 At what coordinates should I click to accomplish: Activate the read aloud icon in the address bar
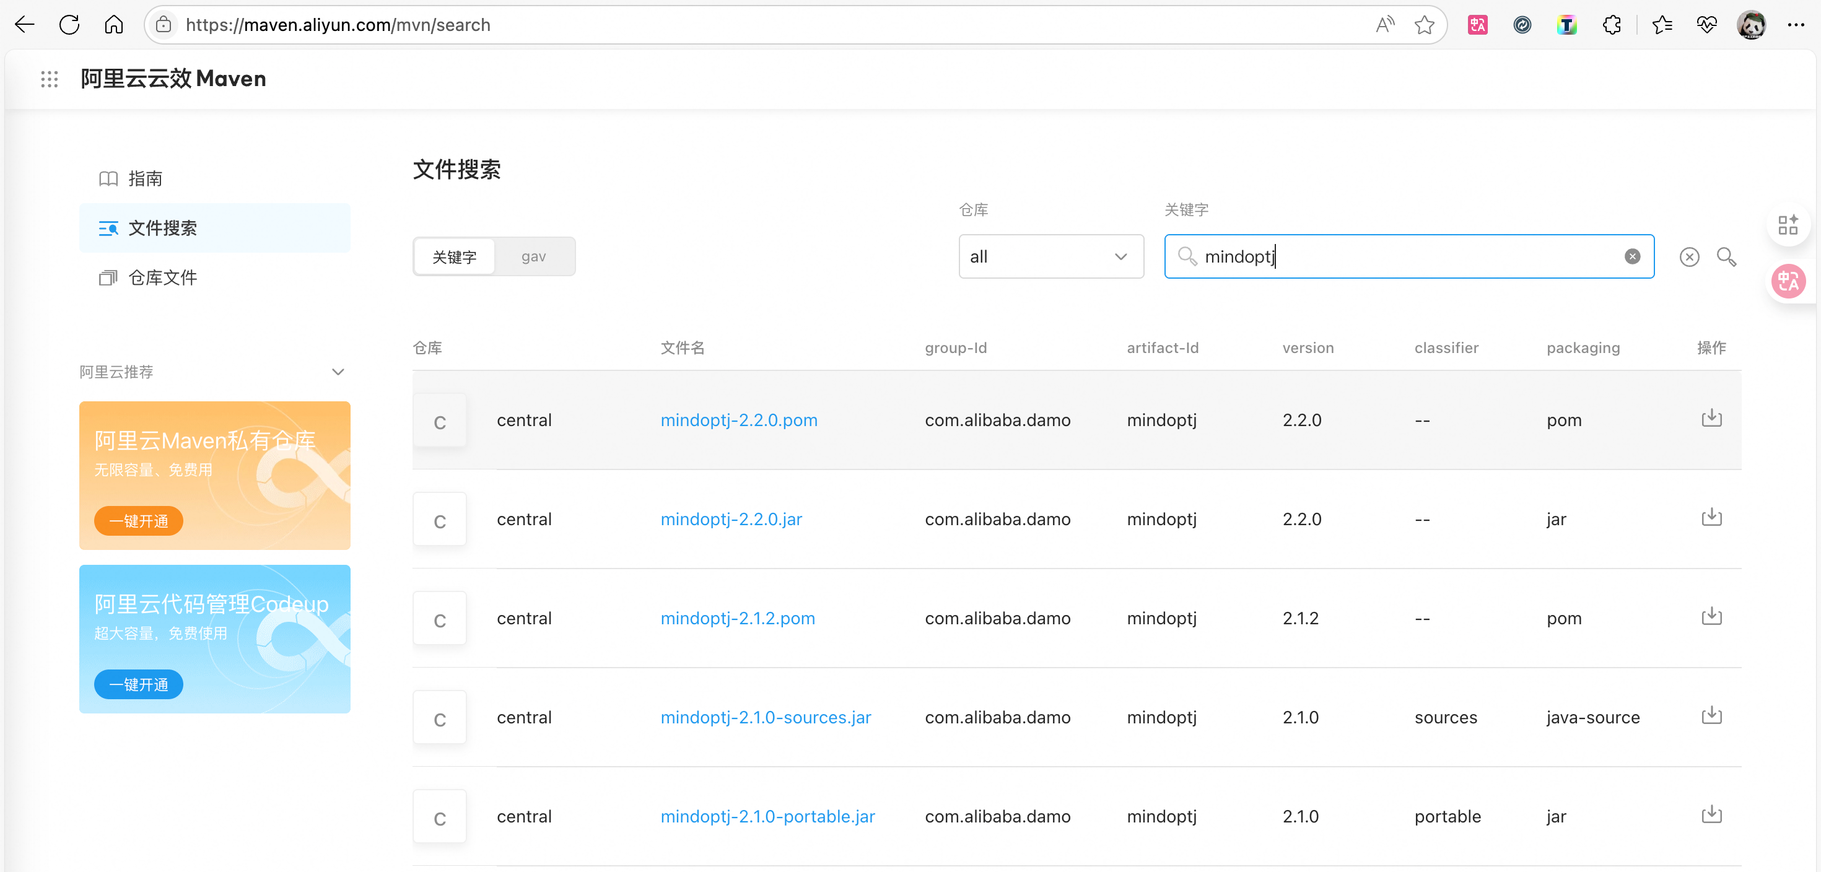pos(1385,25)
